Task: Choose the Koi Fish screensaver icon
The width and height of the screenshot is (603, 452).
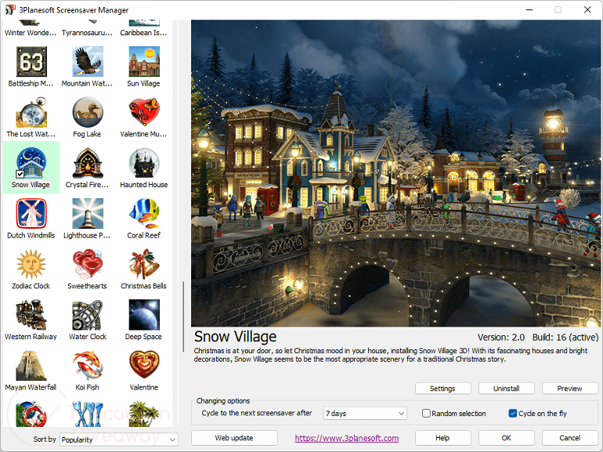Action: point(87,366)
